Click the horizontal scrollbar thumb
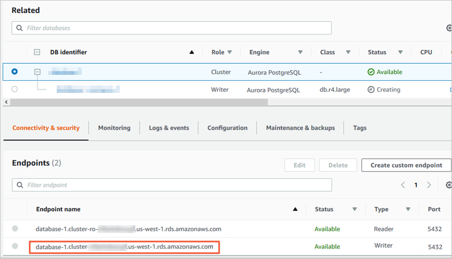Screen dimensions: 452x259 pos(139,102)
